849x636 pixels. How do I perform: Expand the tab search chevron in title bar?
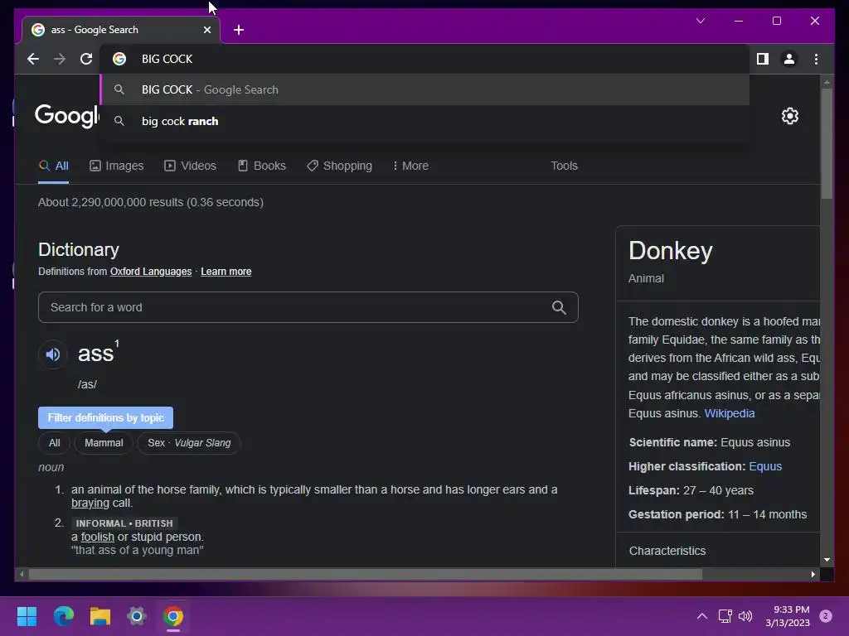701,21
